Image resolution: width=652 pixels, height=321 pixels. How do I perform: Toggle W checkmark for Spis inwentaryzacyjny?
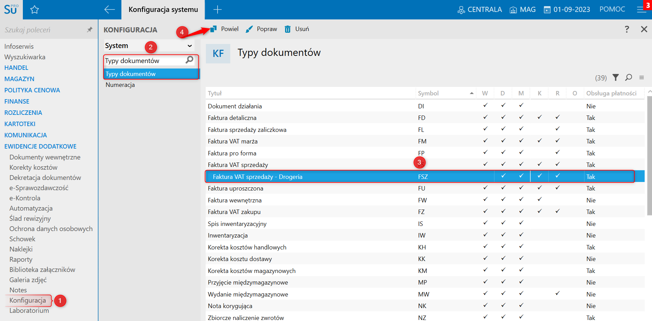[x=485, y=223]
